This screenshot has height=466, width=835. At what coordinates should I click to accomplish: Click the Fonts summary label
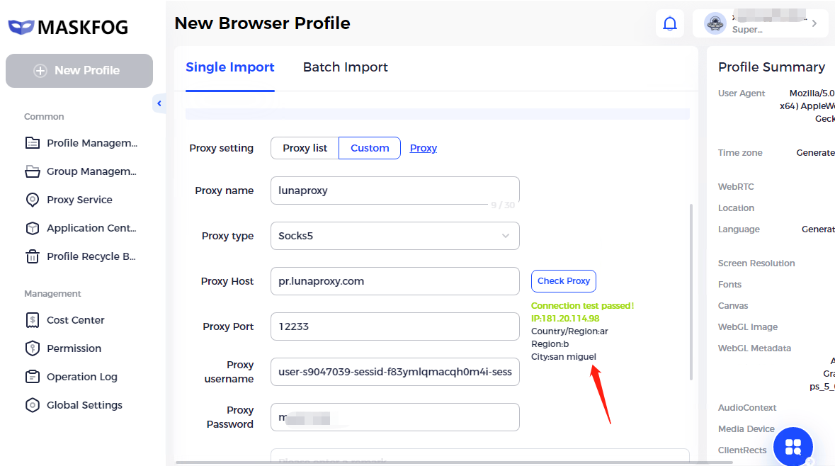click(729, 285)
